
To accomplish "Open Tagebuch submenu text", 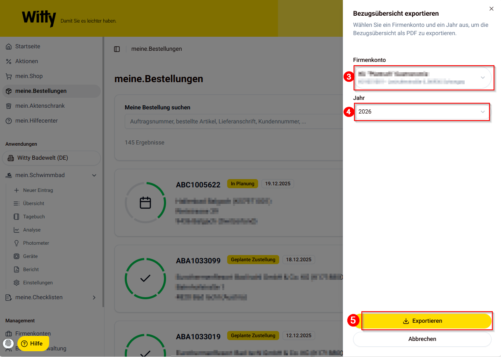I will (x=34, y=217).
